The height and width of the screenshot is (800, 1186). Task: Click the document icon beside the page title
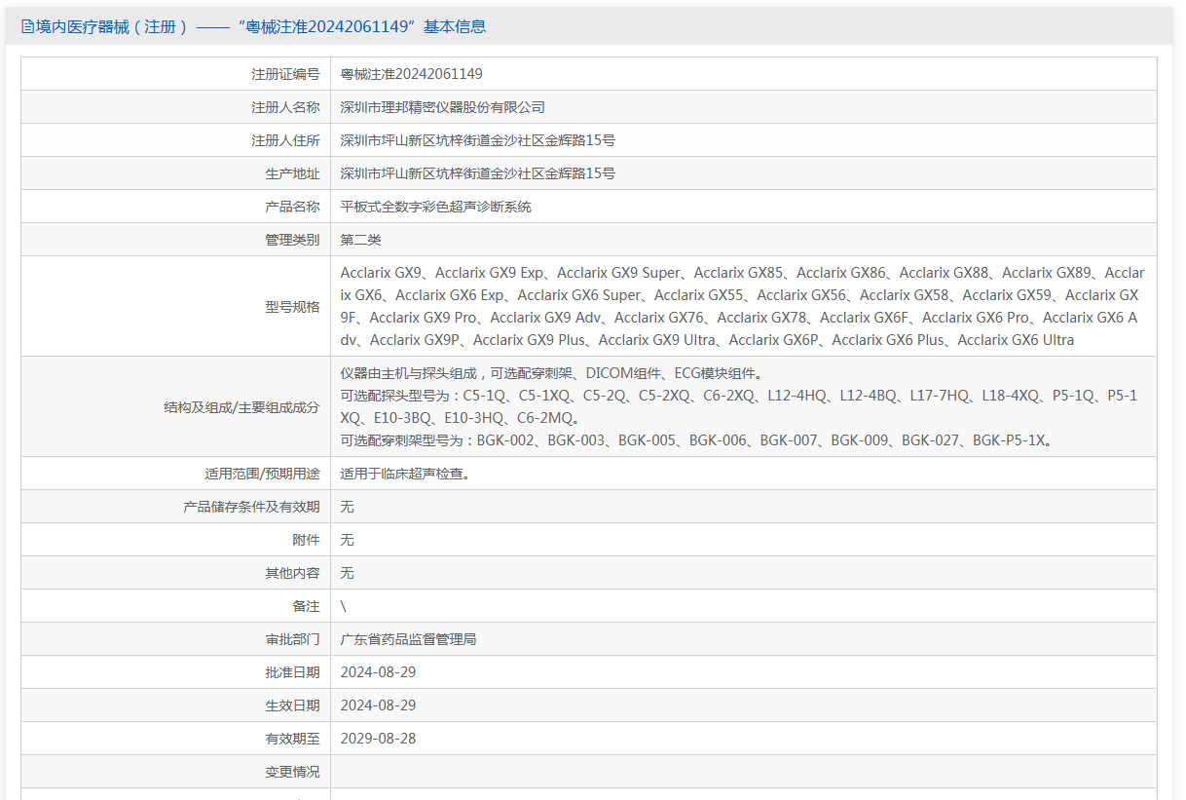coord(27,27)
